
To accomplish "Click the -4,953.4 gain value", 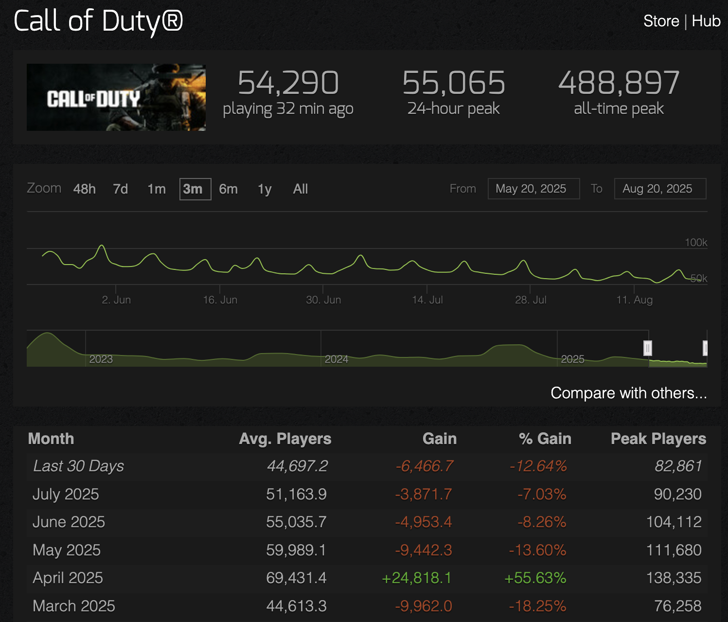I will (424, 522).
